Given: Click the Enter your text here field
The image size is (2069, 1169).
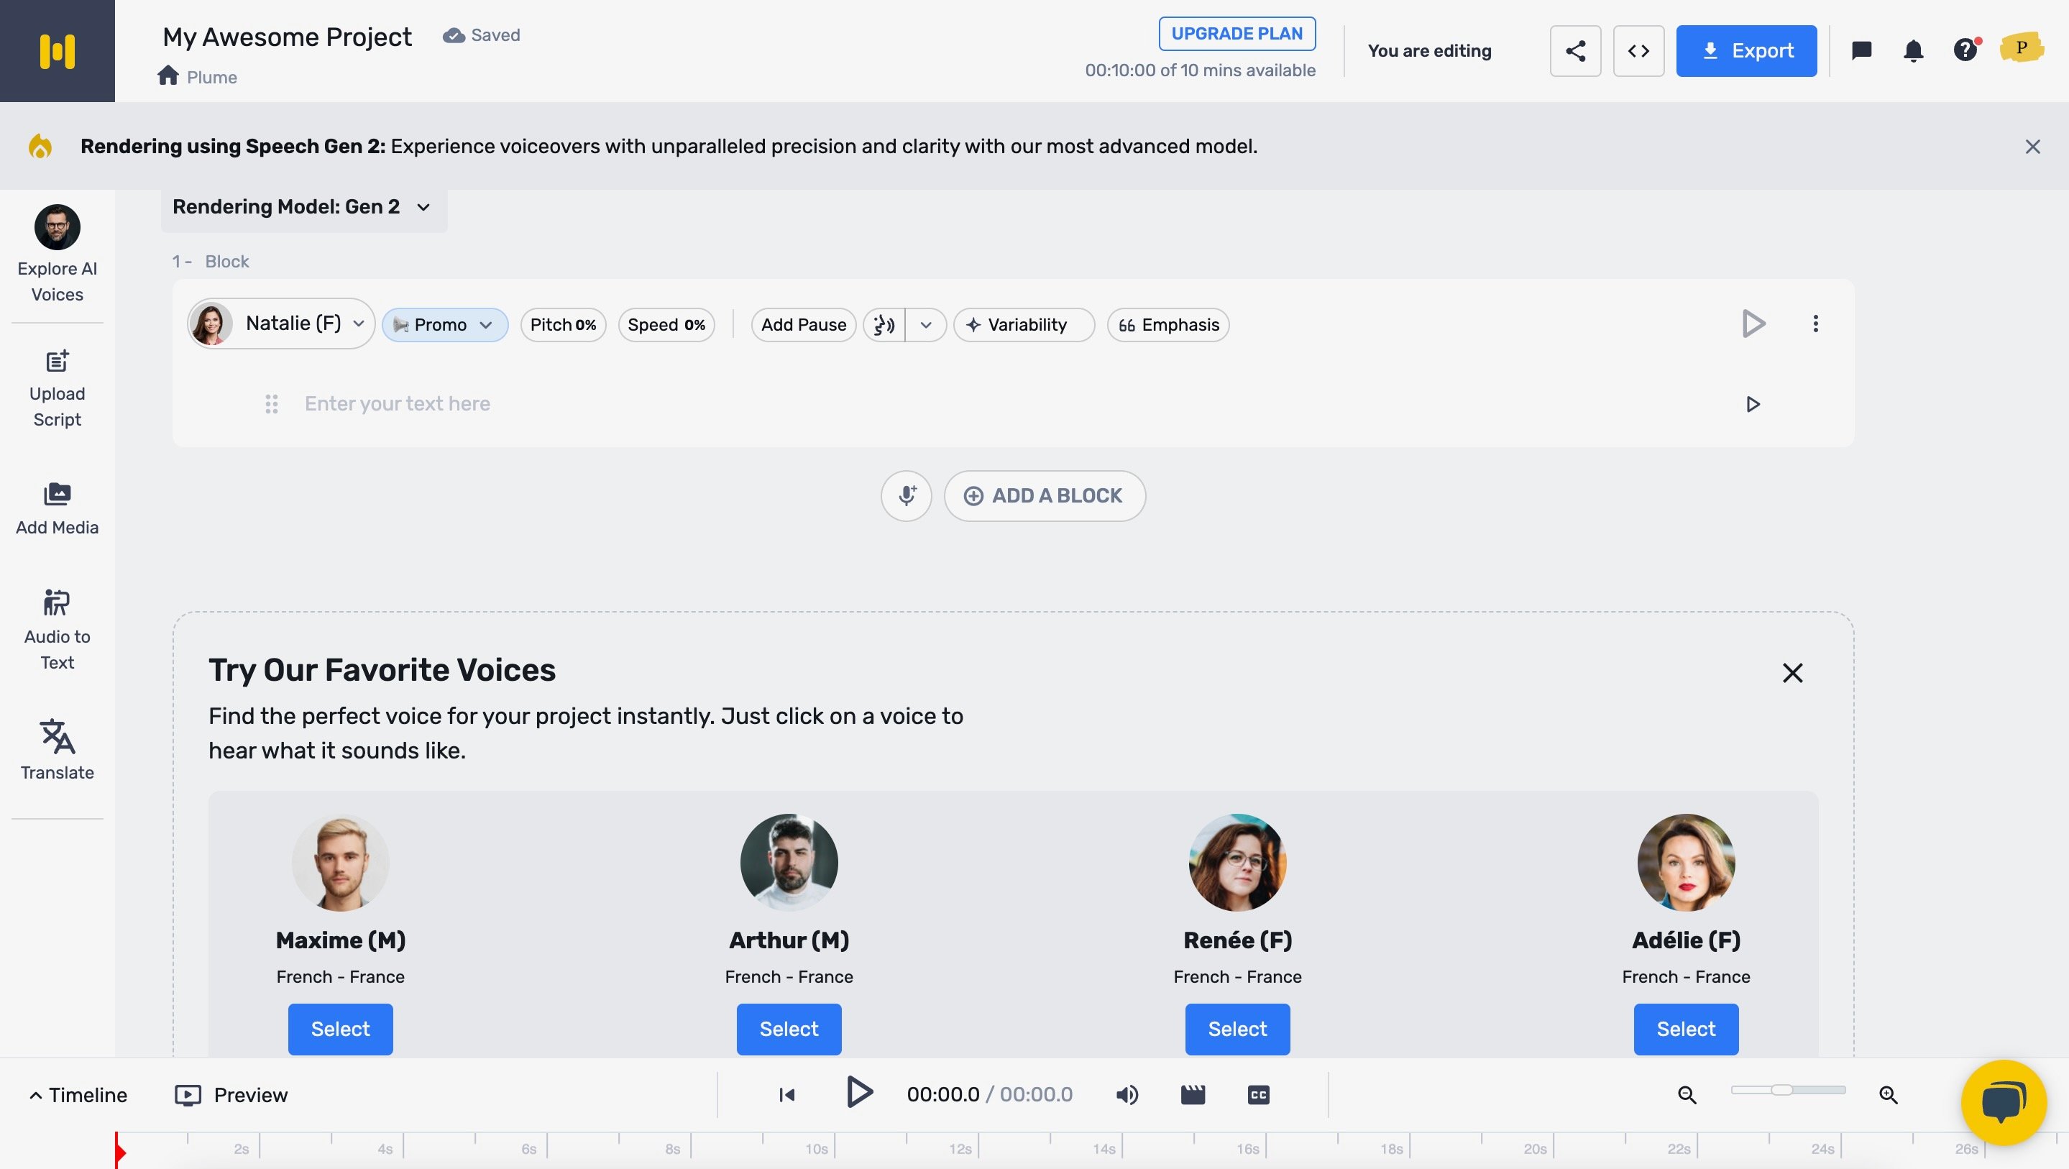Looking at the screenshot, I should tap(1012, 403).
